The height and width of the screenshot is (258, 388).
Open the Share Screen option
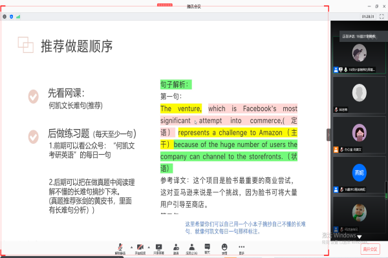[x=159, y=246]
